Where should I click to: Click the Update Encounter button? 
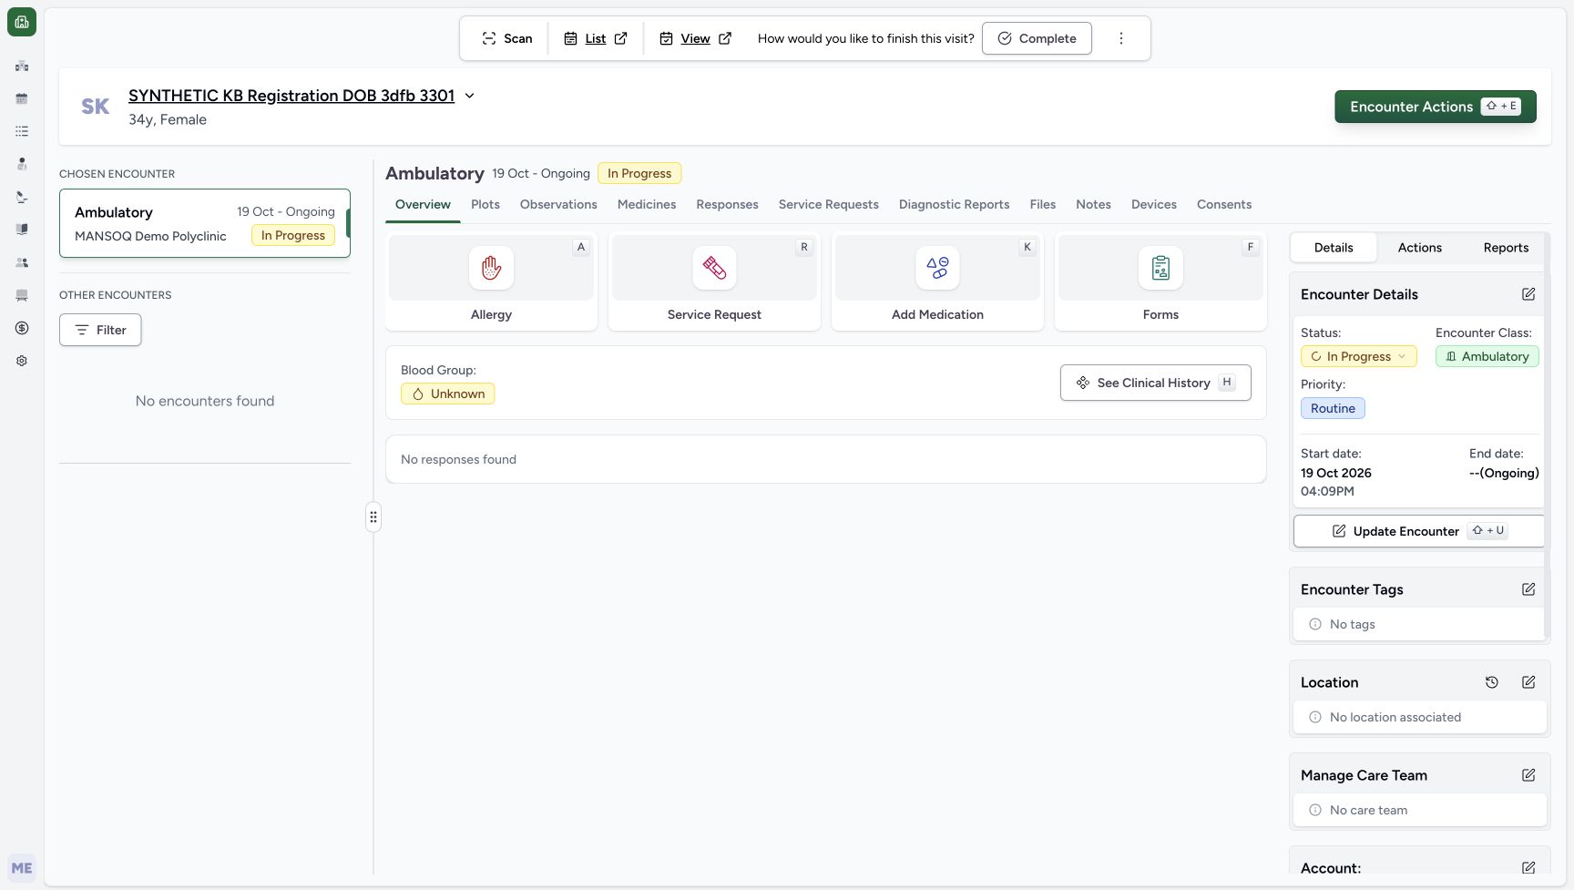point(1419,531)
